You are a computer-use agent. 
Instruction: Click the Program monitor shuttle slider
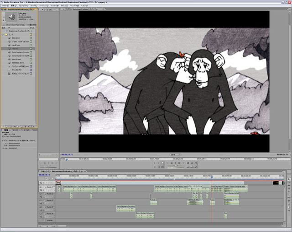(x=176, y=166)
